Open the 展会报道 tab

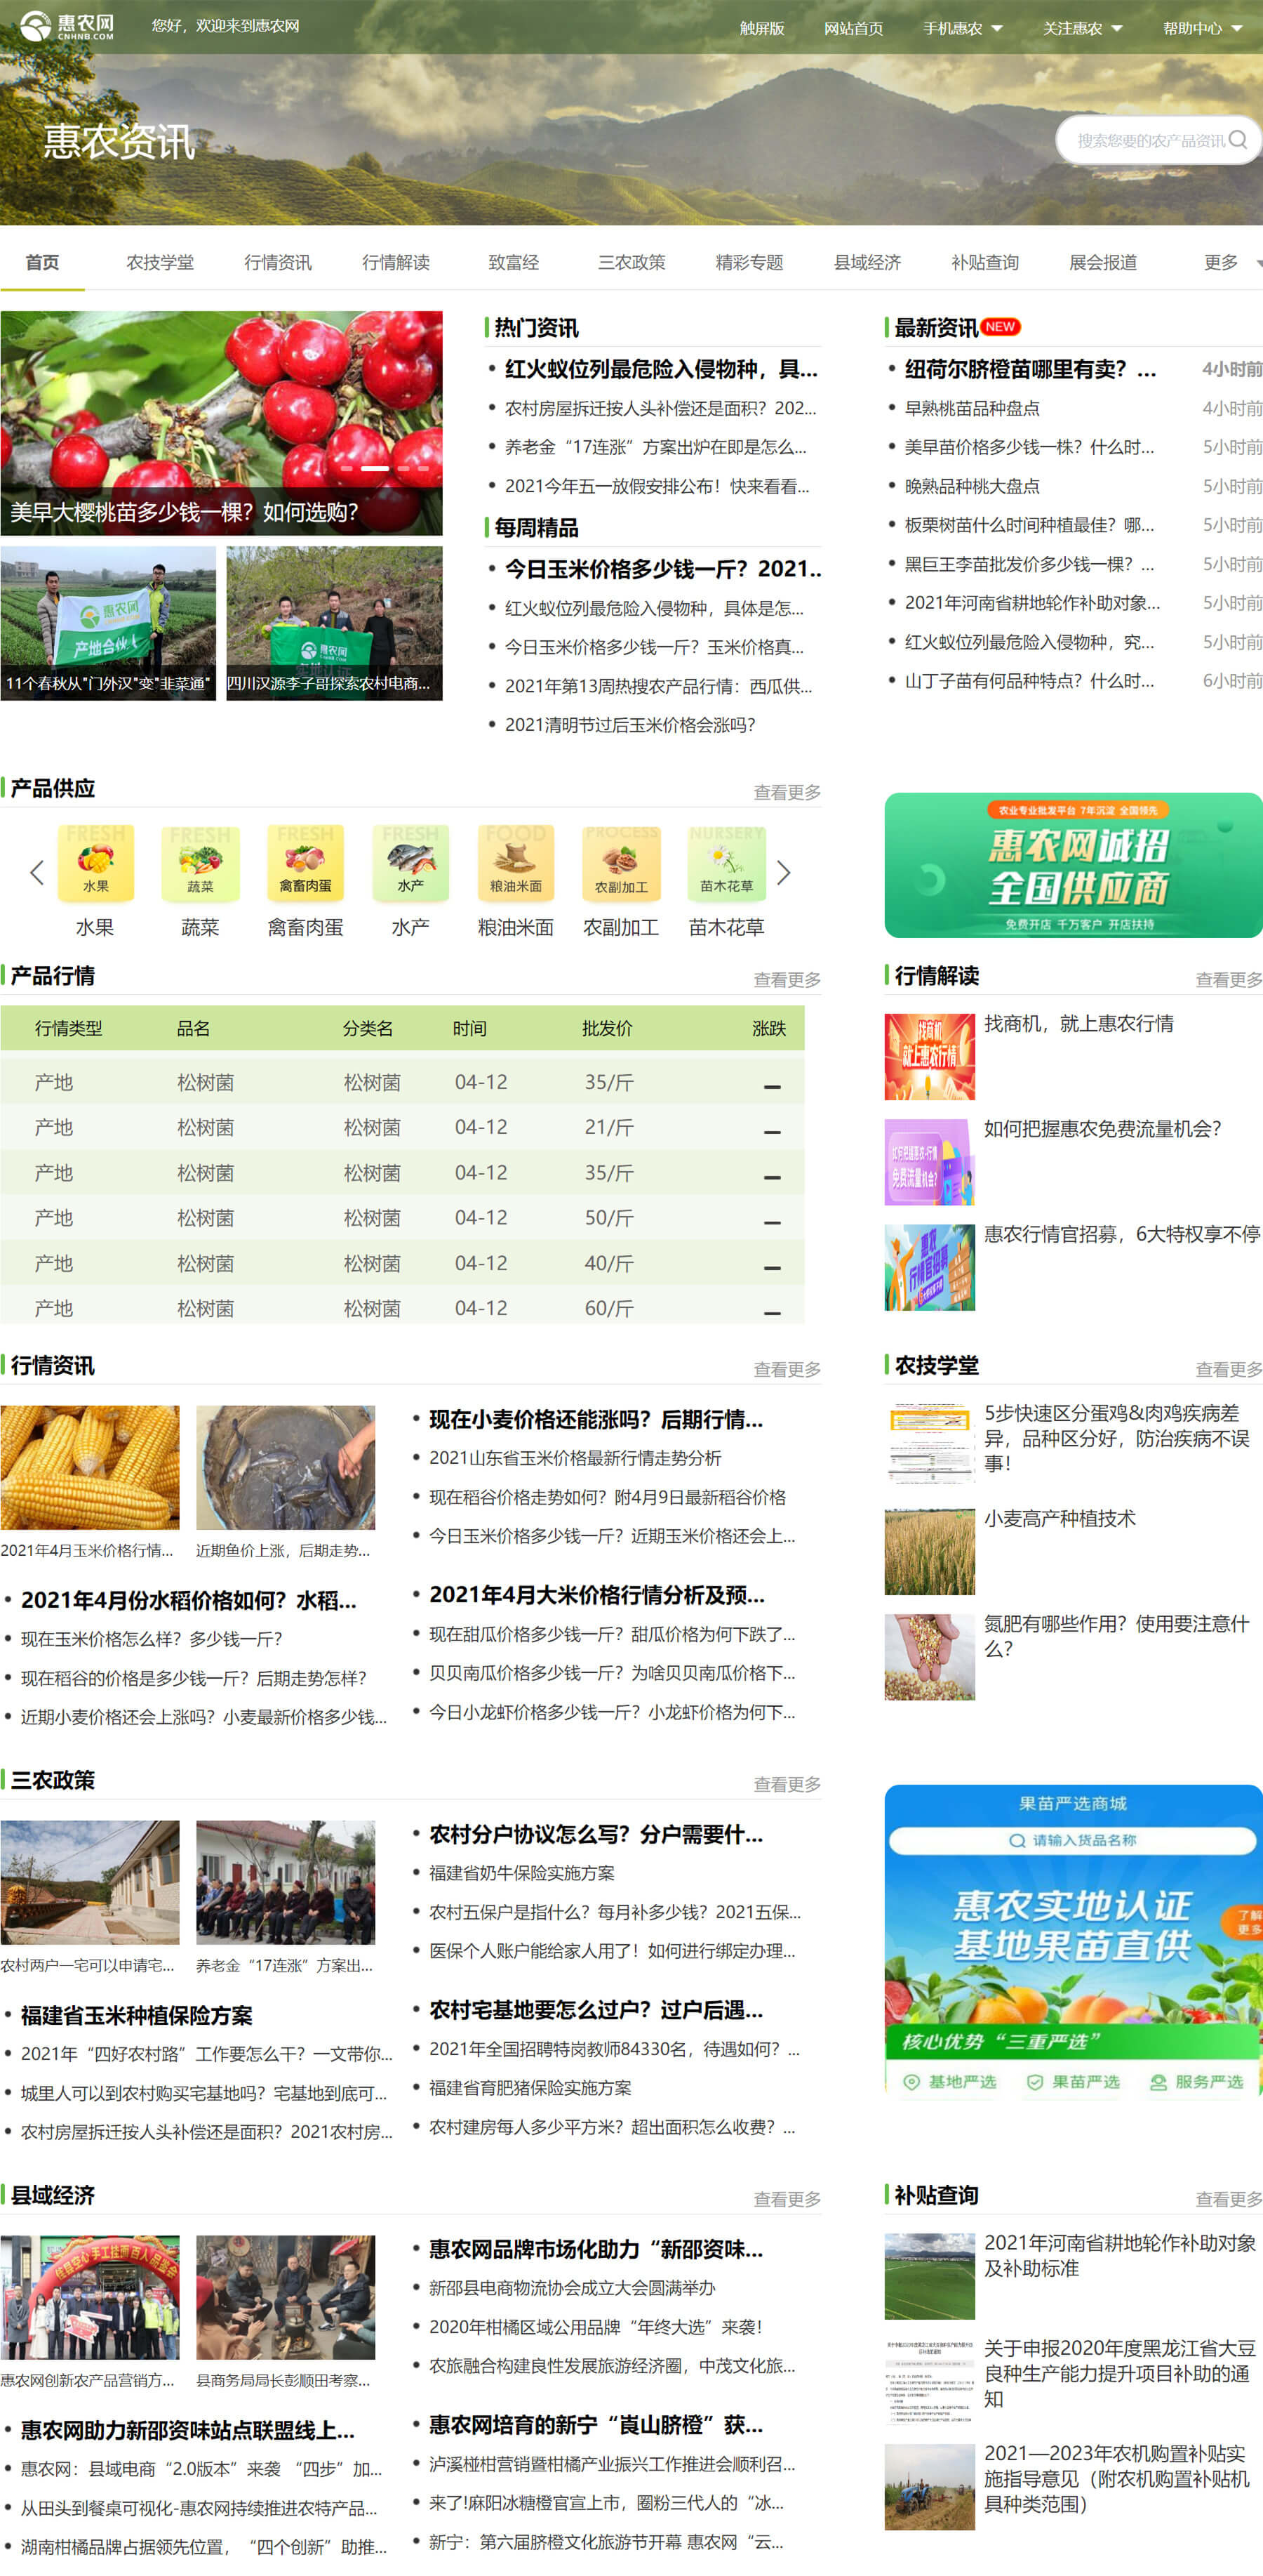[1103, 262]
